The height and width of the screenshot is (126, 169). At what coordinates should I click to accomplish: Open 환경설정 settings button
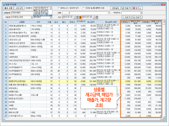pyautogui.click(x=115, y=8)
